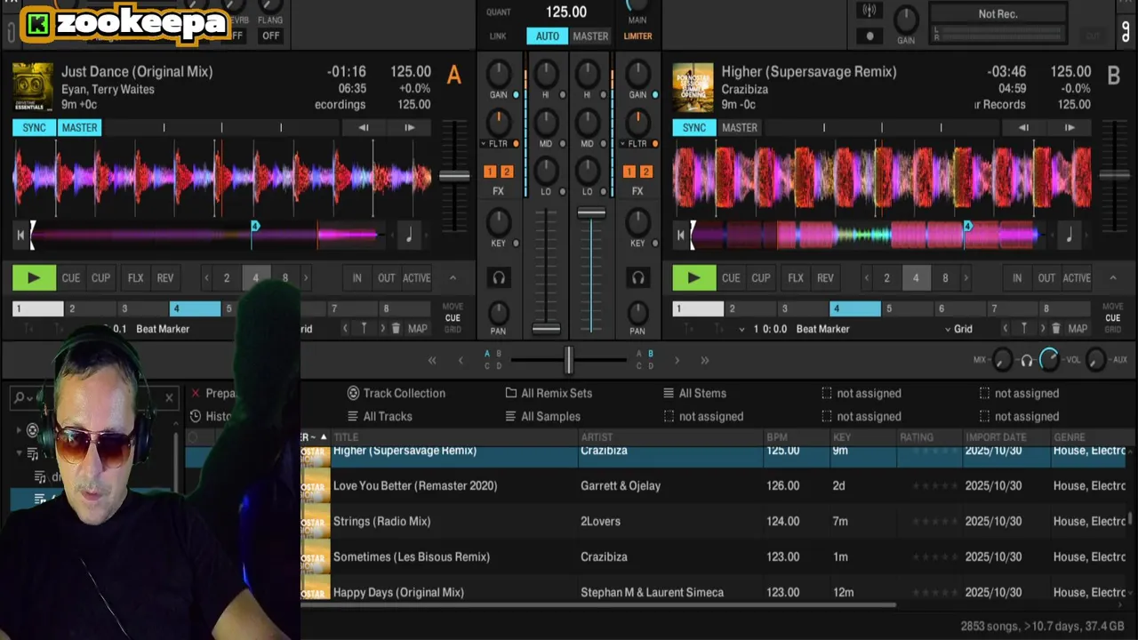
Task: Collapse advanced panel on Deck A
Action: (453, 278)
